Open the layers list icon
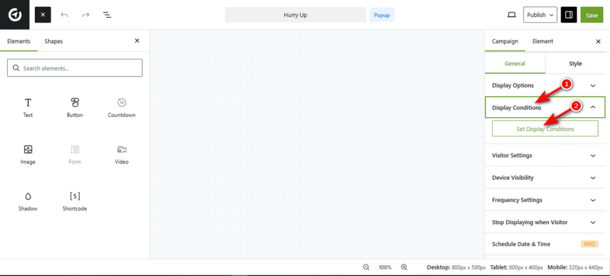 [x=107, y=15]
